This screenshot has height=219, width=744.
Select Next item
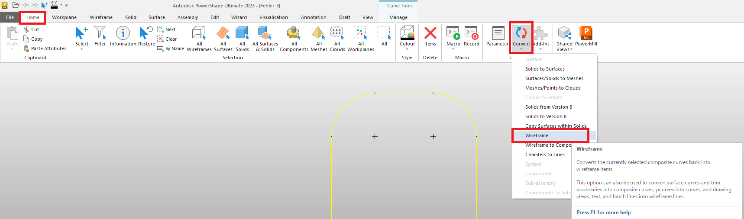[x=166, y=29]
